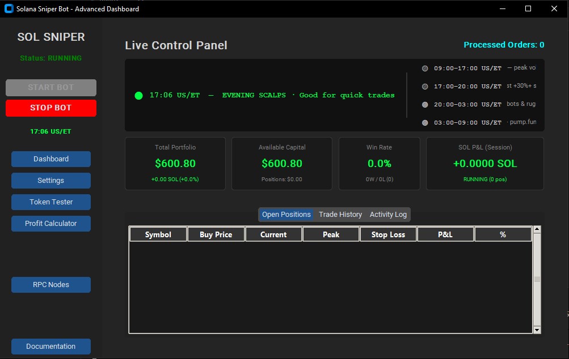
Task: Open the Profit Calculator
Action: tap(50, 223)
